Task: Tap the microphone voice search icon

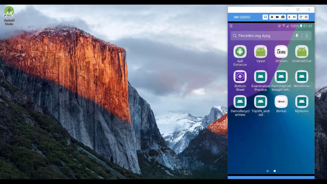Action: click(297, 36)
